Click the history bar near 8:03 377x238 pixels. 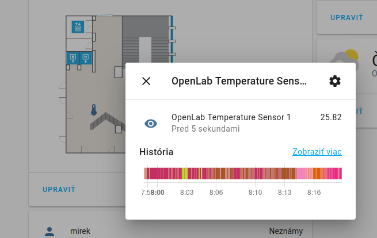point(187,174)
